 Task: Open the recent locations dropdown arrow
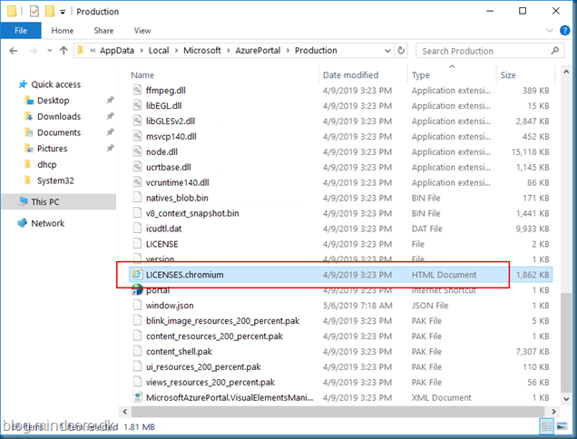pyautogui.click(x=49, y=51)
